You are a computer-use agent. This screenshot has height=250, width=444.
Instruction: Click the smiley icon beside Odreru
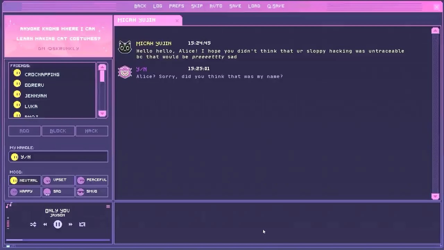17,84
